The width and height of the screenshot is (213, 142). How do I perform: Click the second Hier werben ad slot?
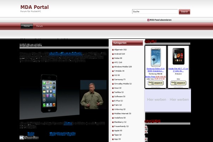[179, 100]
